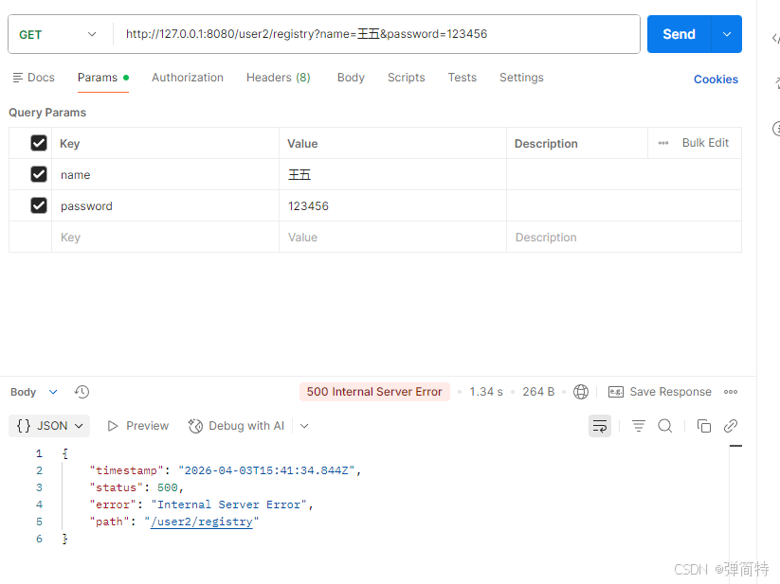780x584 pixels.
Task: Click the 王五 value cell
Action: (x=392, y=174)
